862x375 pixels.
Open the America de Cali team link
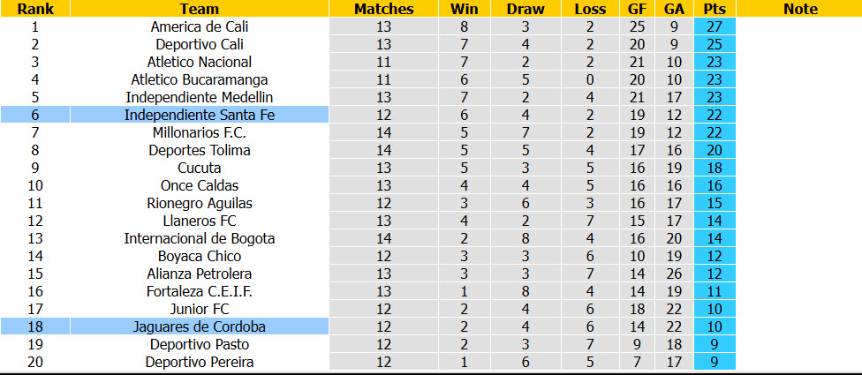[200, 26]
